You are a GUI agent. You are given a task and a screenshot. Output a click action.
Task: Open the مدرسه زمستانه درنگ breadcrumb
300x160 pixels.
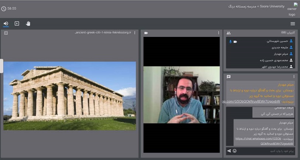[x=242, y=7]
